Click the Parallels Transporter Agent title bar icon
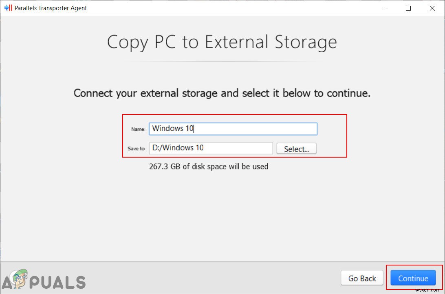The height and width of the screenshot is (294, 445). pyautogui.click(x=9, y=8)
